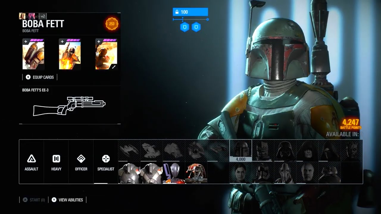Choose the Darth Maul hero tile
381x214 pixels.
(x=352, y=151)
